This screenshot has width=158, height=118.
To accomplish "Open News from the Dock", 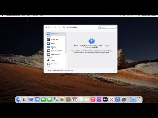I will tap(111, 99).
